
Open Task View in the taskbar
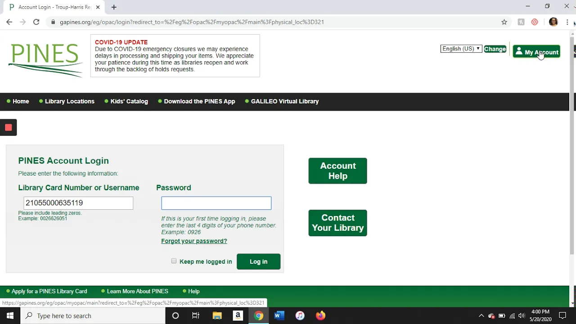(196, 315)
